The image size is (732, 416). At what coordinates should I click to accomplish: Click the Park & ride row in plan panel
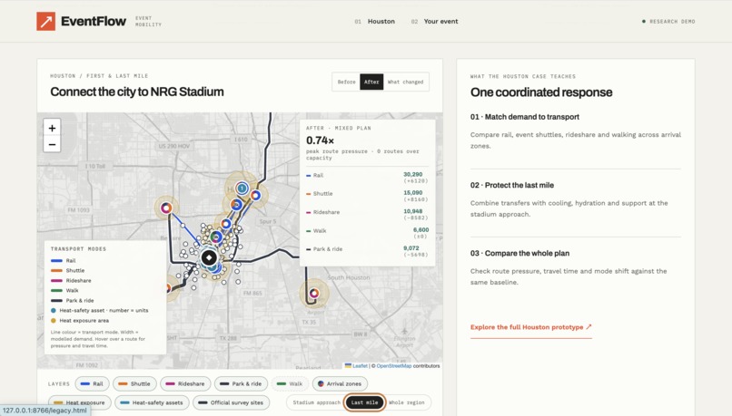pos(368,251)
